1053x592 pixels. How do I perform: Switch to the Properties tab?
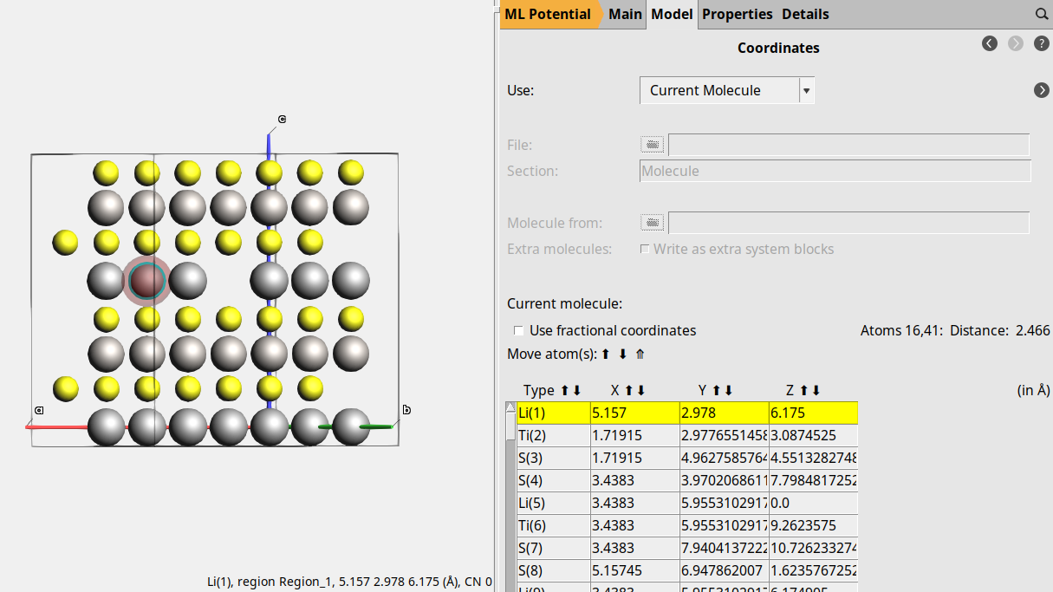tap(737, 15)
